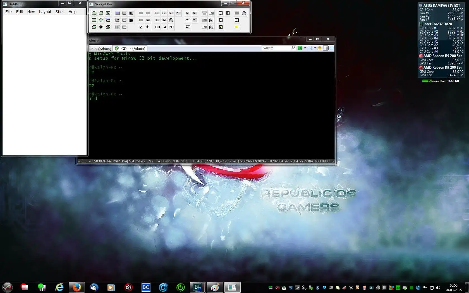Add a Data item from Widget Bin
Screen dimensions: 469x293
[x=108, y=27]
